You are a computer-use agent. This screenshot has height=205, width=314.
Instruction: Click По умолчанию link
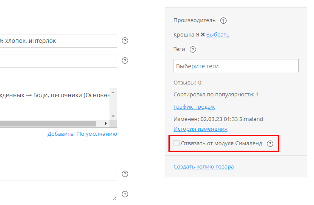[x=97, y=134]
